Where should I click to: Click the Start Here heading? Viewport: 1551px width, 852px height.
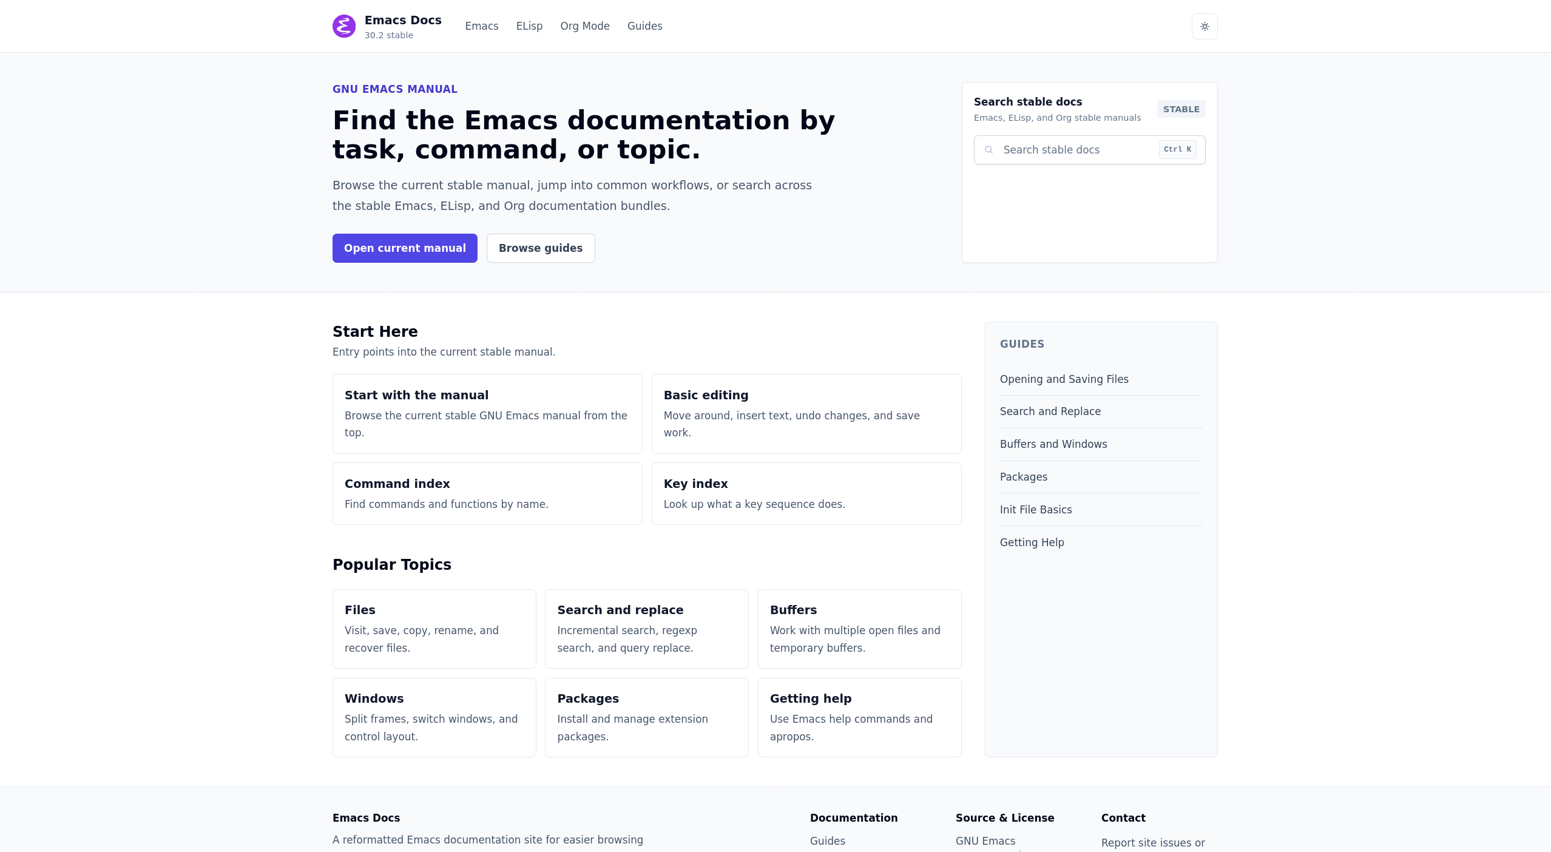[x=375, y=331]
